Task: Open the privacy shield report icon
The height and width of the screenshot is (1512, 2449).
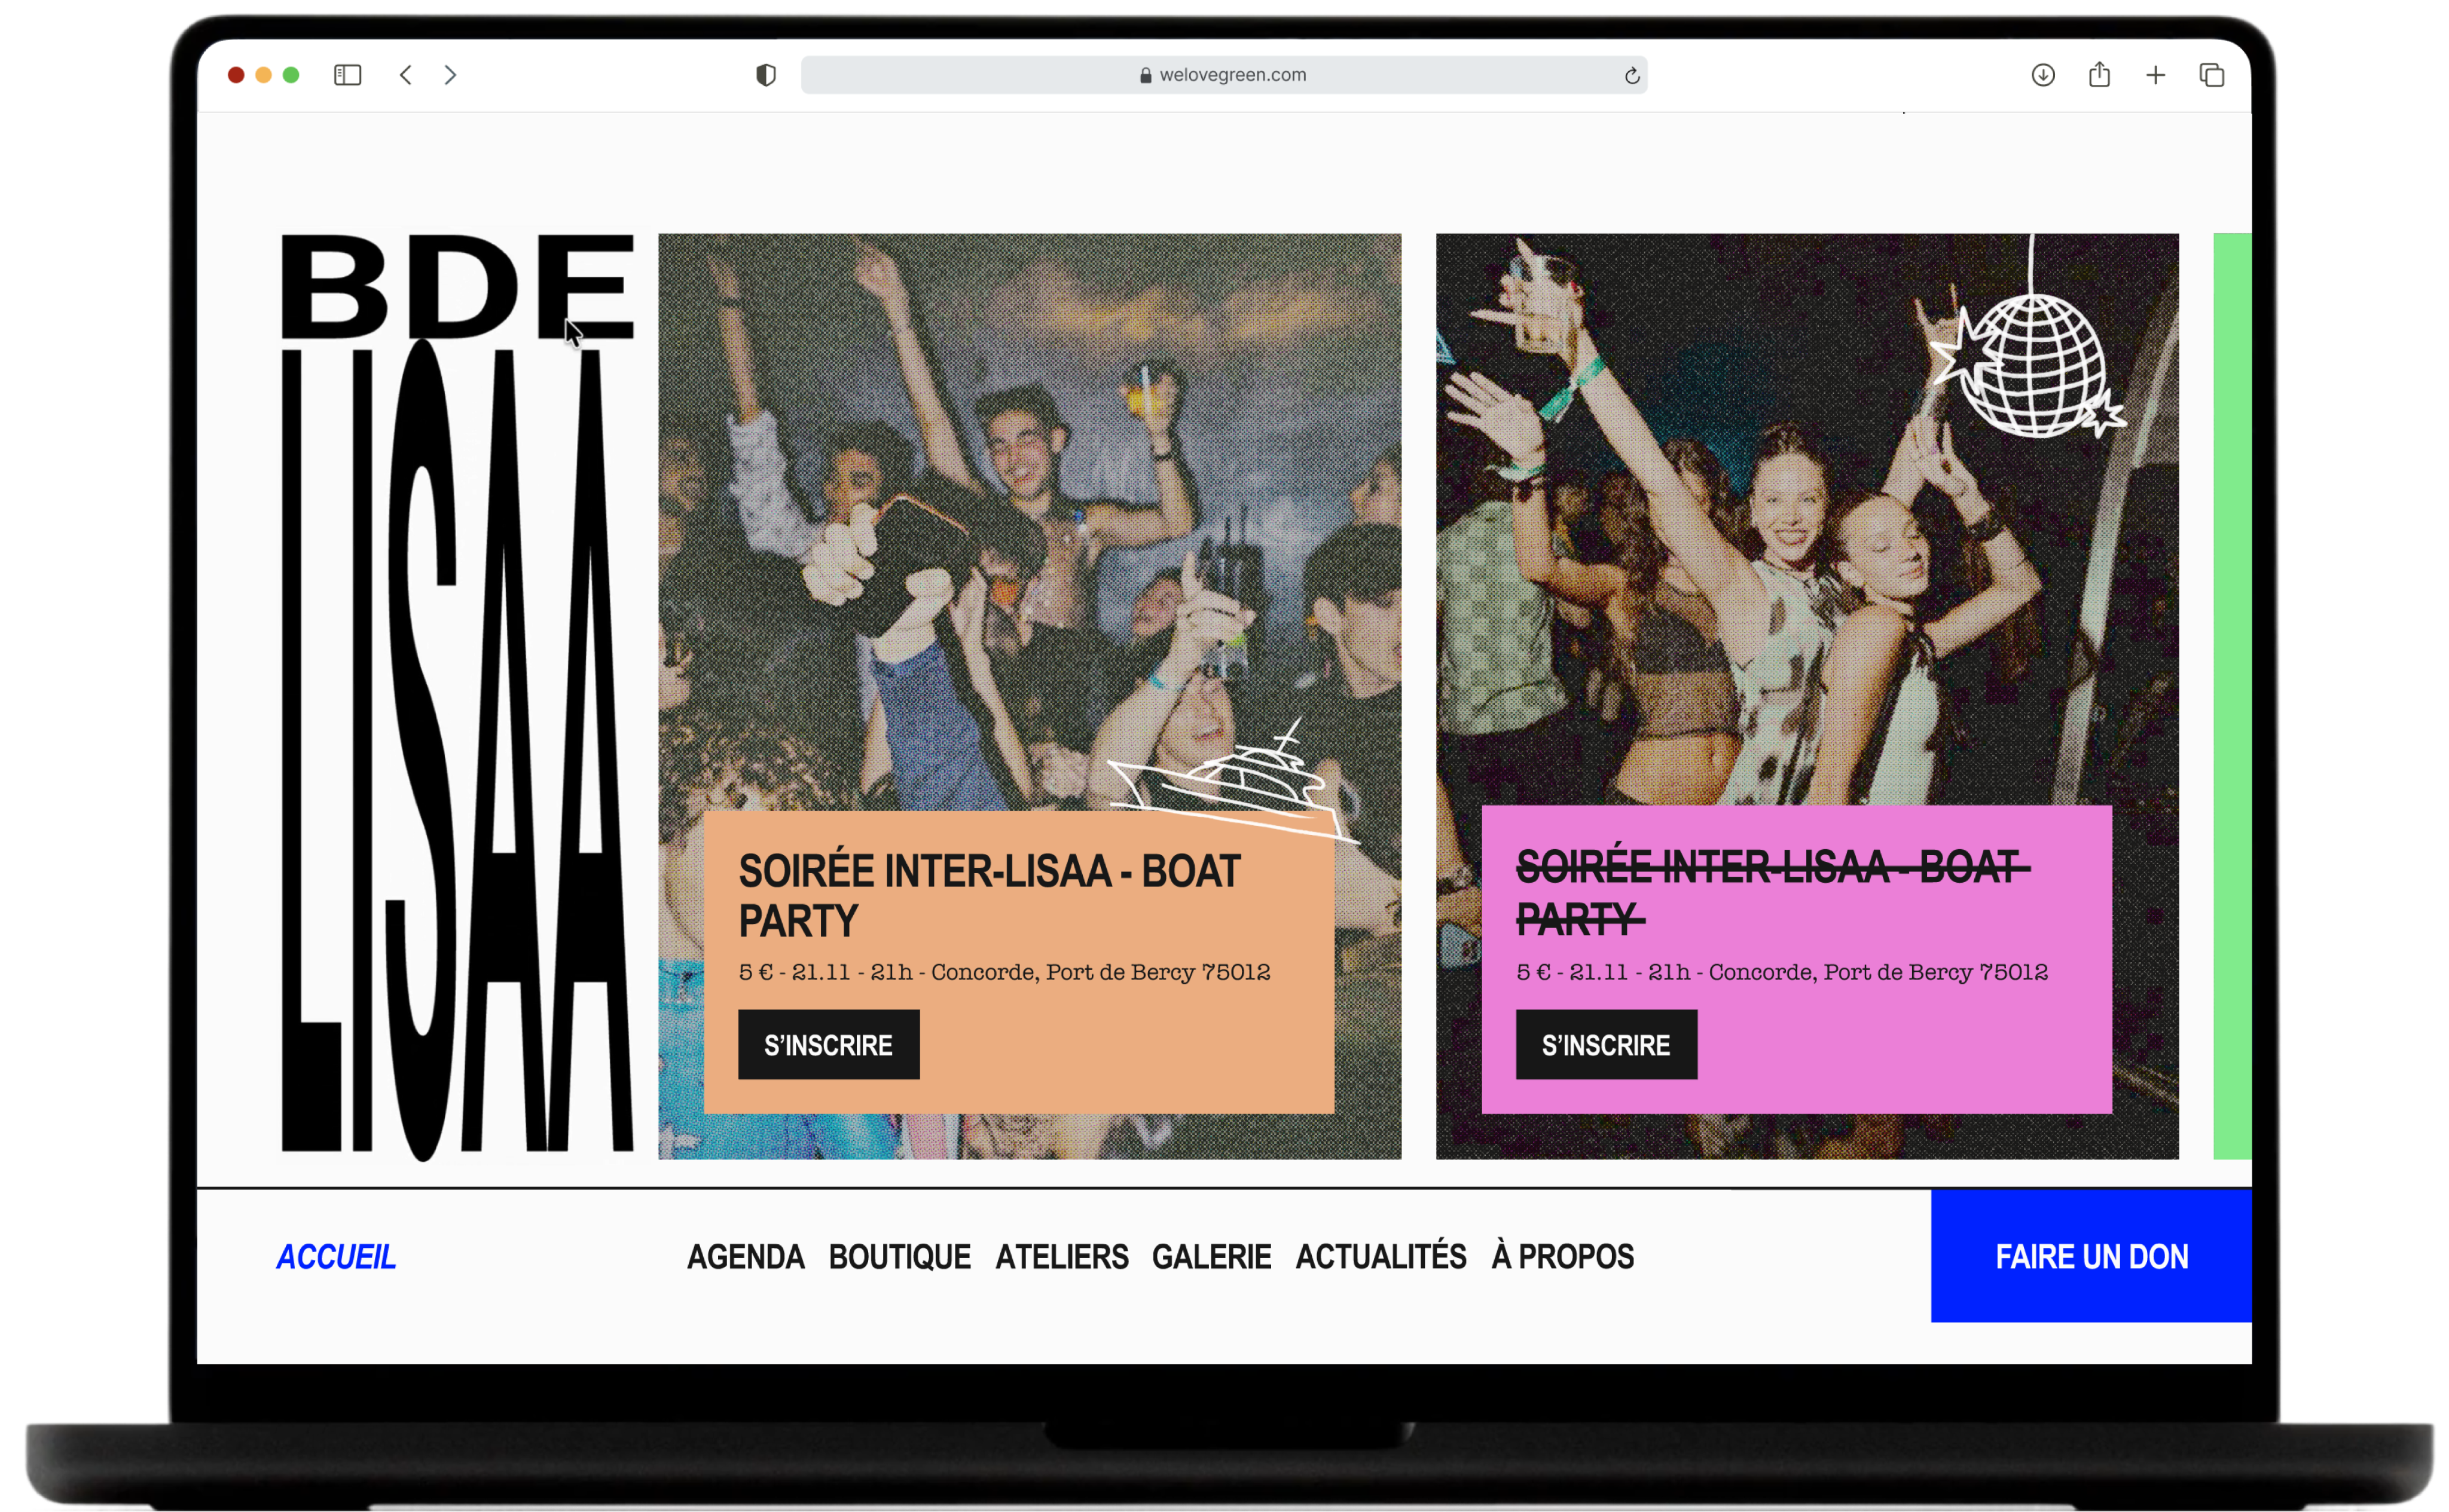Action: pos(765,75)
